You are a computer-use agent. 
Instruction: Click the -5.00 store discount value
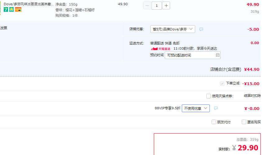pos(253,30)
